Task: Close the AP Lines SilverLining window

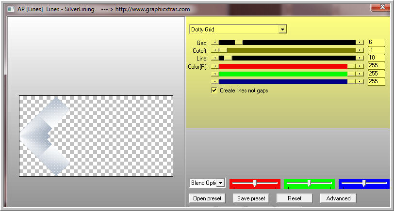Action: [x=382, y=7]
